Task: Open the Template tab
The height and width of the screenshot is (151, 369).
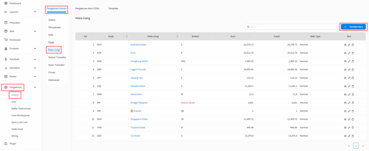Action: (x=113, y=8)
